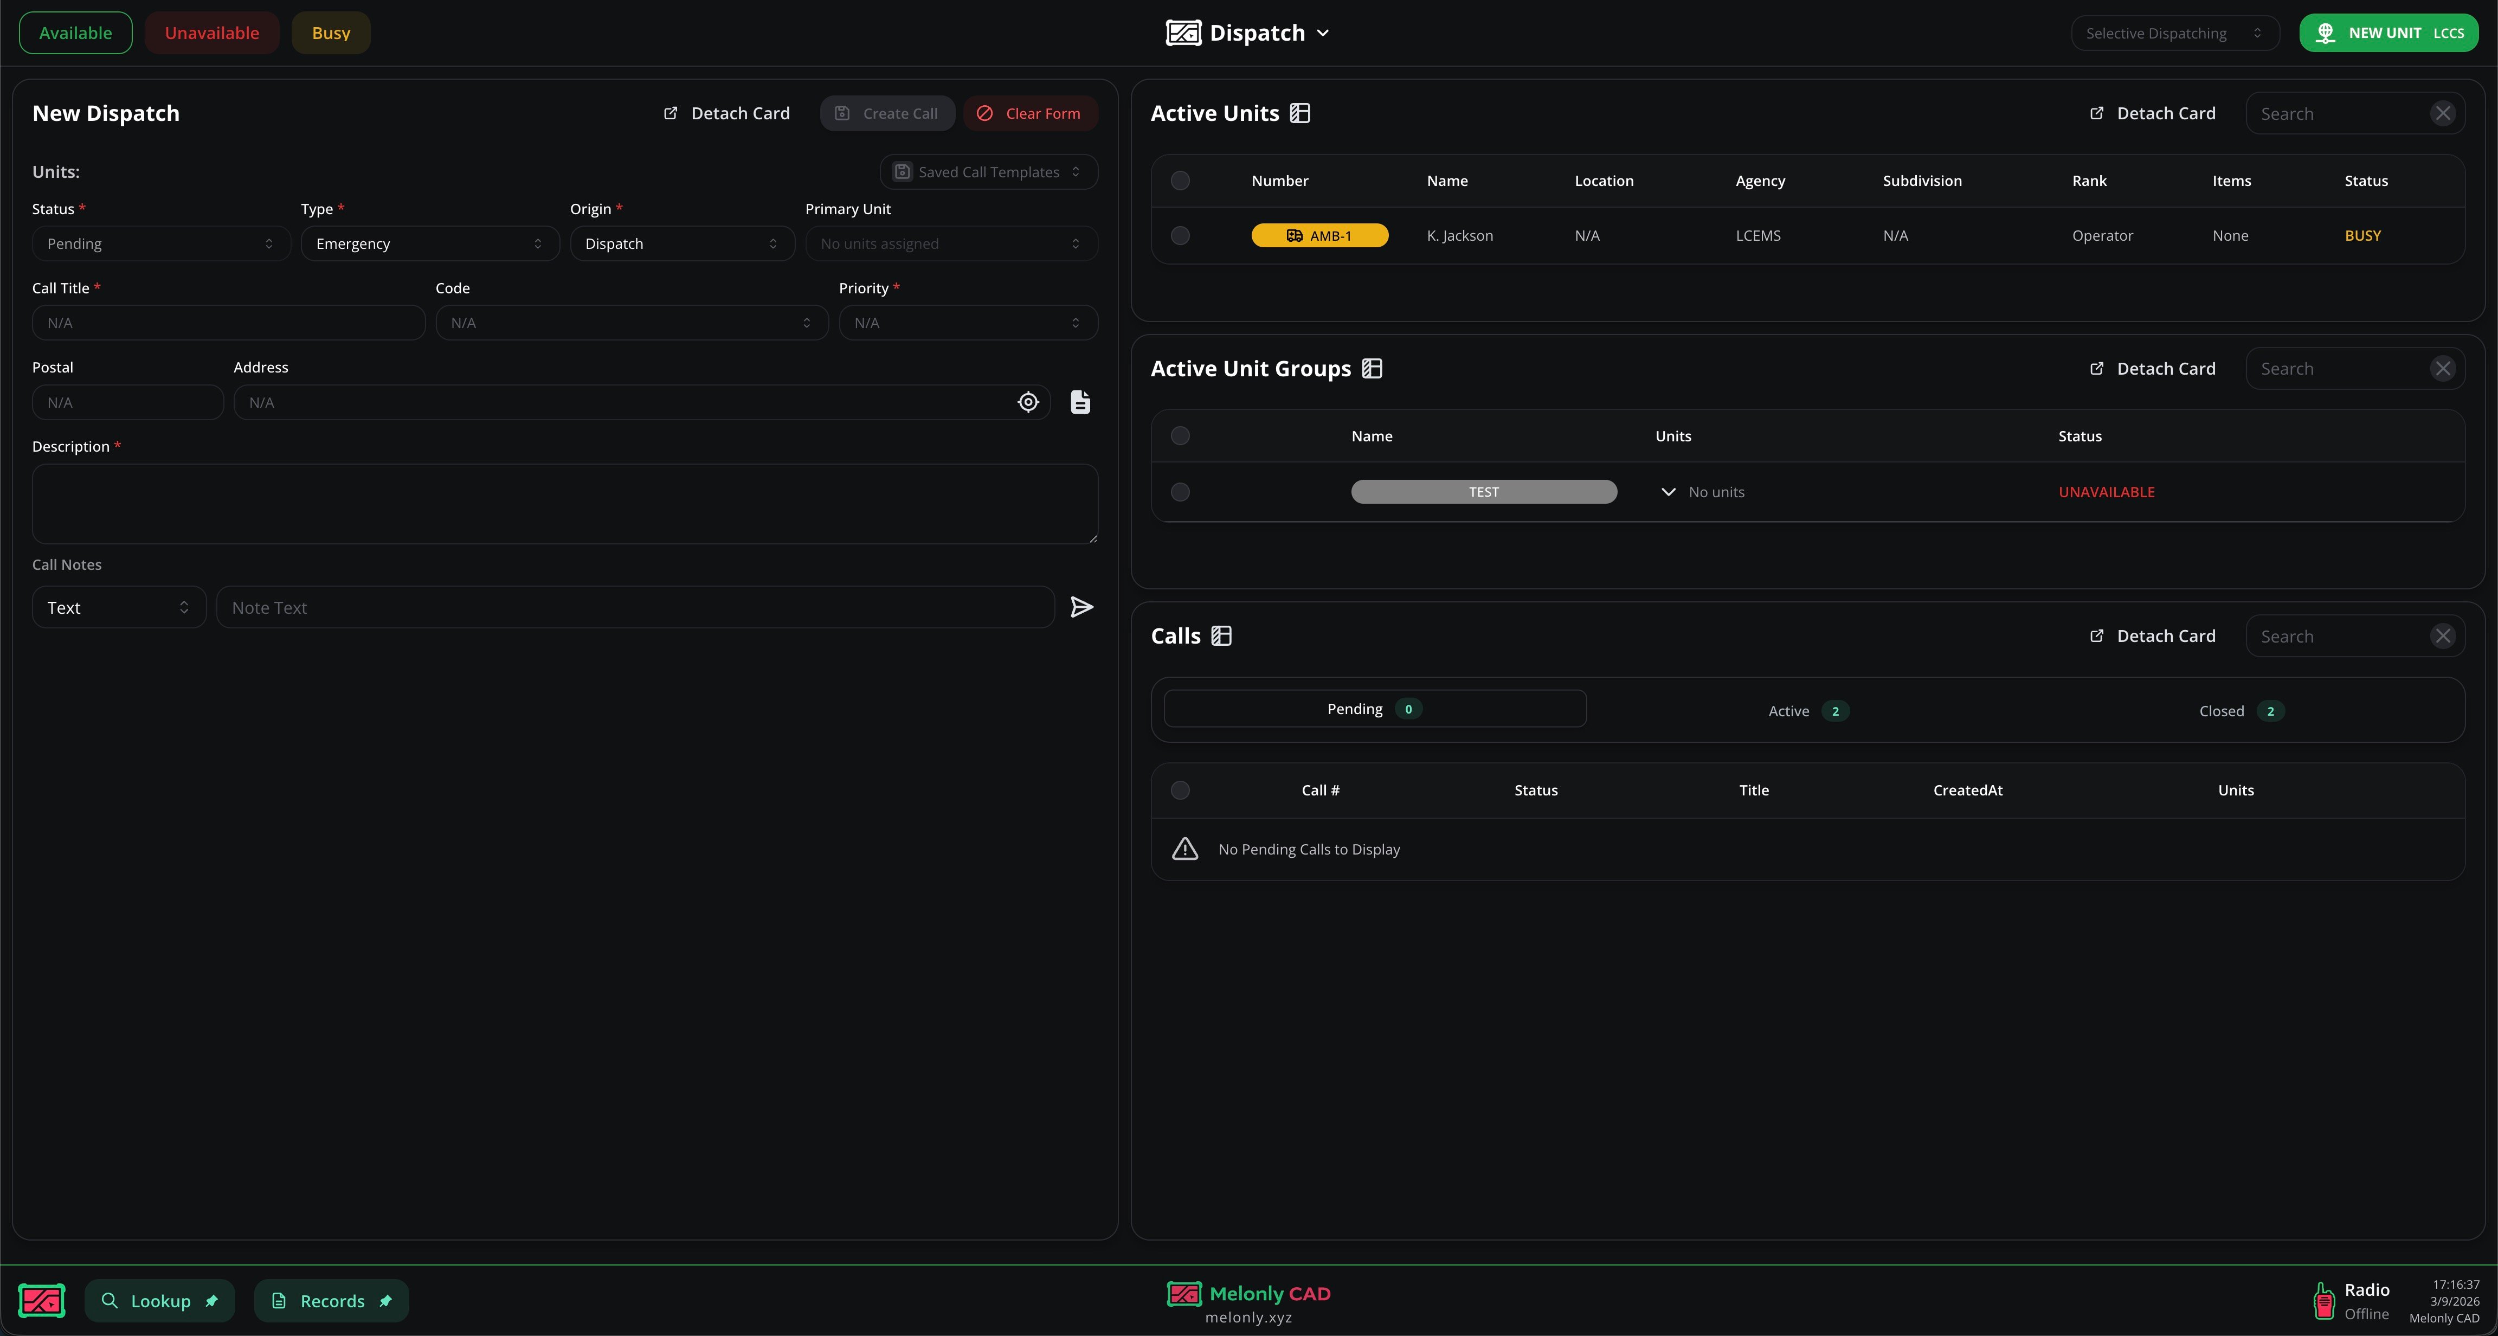Open the Active Unit Groups table layout icon
2498x1336 pixels.
[x=1372, y=369]
